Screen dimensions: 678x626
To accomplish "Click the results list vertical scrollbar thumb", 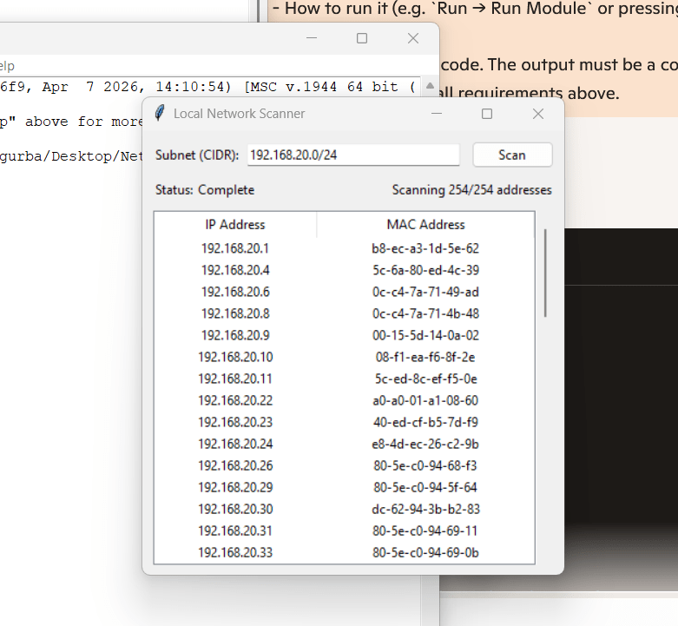I will (x=545, y=273).
